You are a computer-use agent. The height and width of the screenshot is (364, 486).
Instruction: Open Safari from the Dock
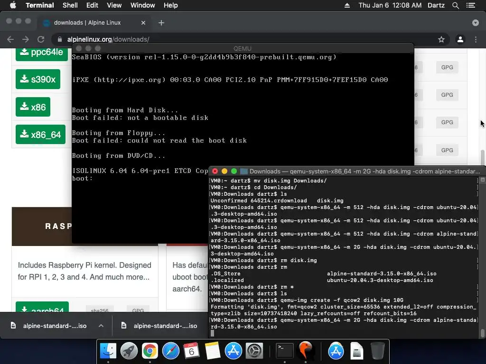click(x=170, y=351)
